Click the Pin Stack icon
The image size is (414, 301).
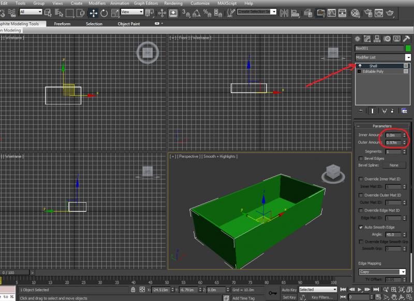click(360, 110)
